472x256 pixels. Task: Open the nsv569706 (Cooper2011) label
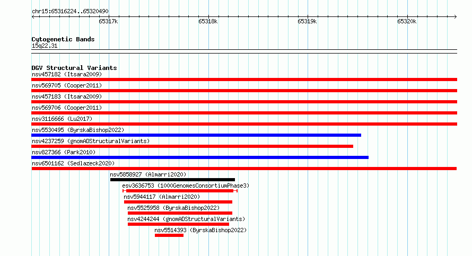click(x=67, y=108)
